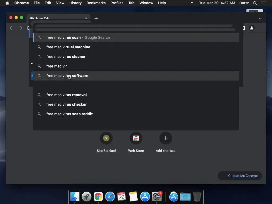The height and width of the screenshot is (204, 272).
Task: Open the Help menu
Action: pyautogui.click(x=162, y=3)
